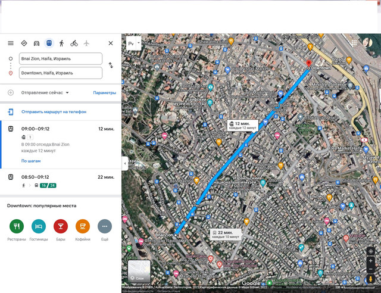Image resolution: width=381 pixels, height=293 pixels.
Task: Collapse the side panel arrow
Action: point(124,164)
